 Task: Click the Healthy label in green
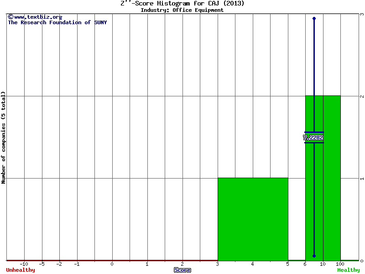click(x=349, y=270)
